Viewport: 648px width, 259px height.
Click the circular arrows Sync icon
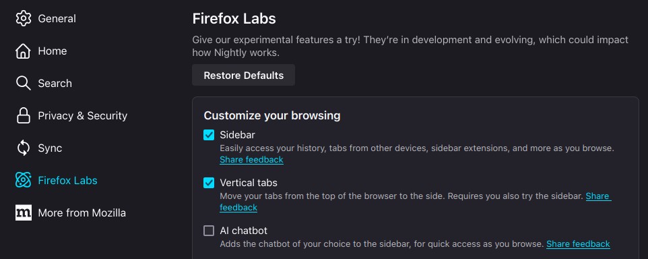(x=23, y=148)
